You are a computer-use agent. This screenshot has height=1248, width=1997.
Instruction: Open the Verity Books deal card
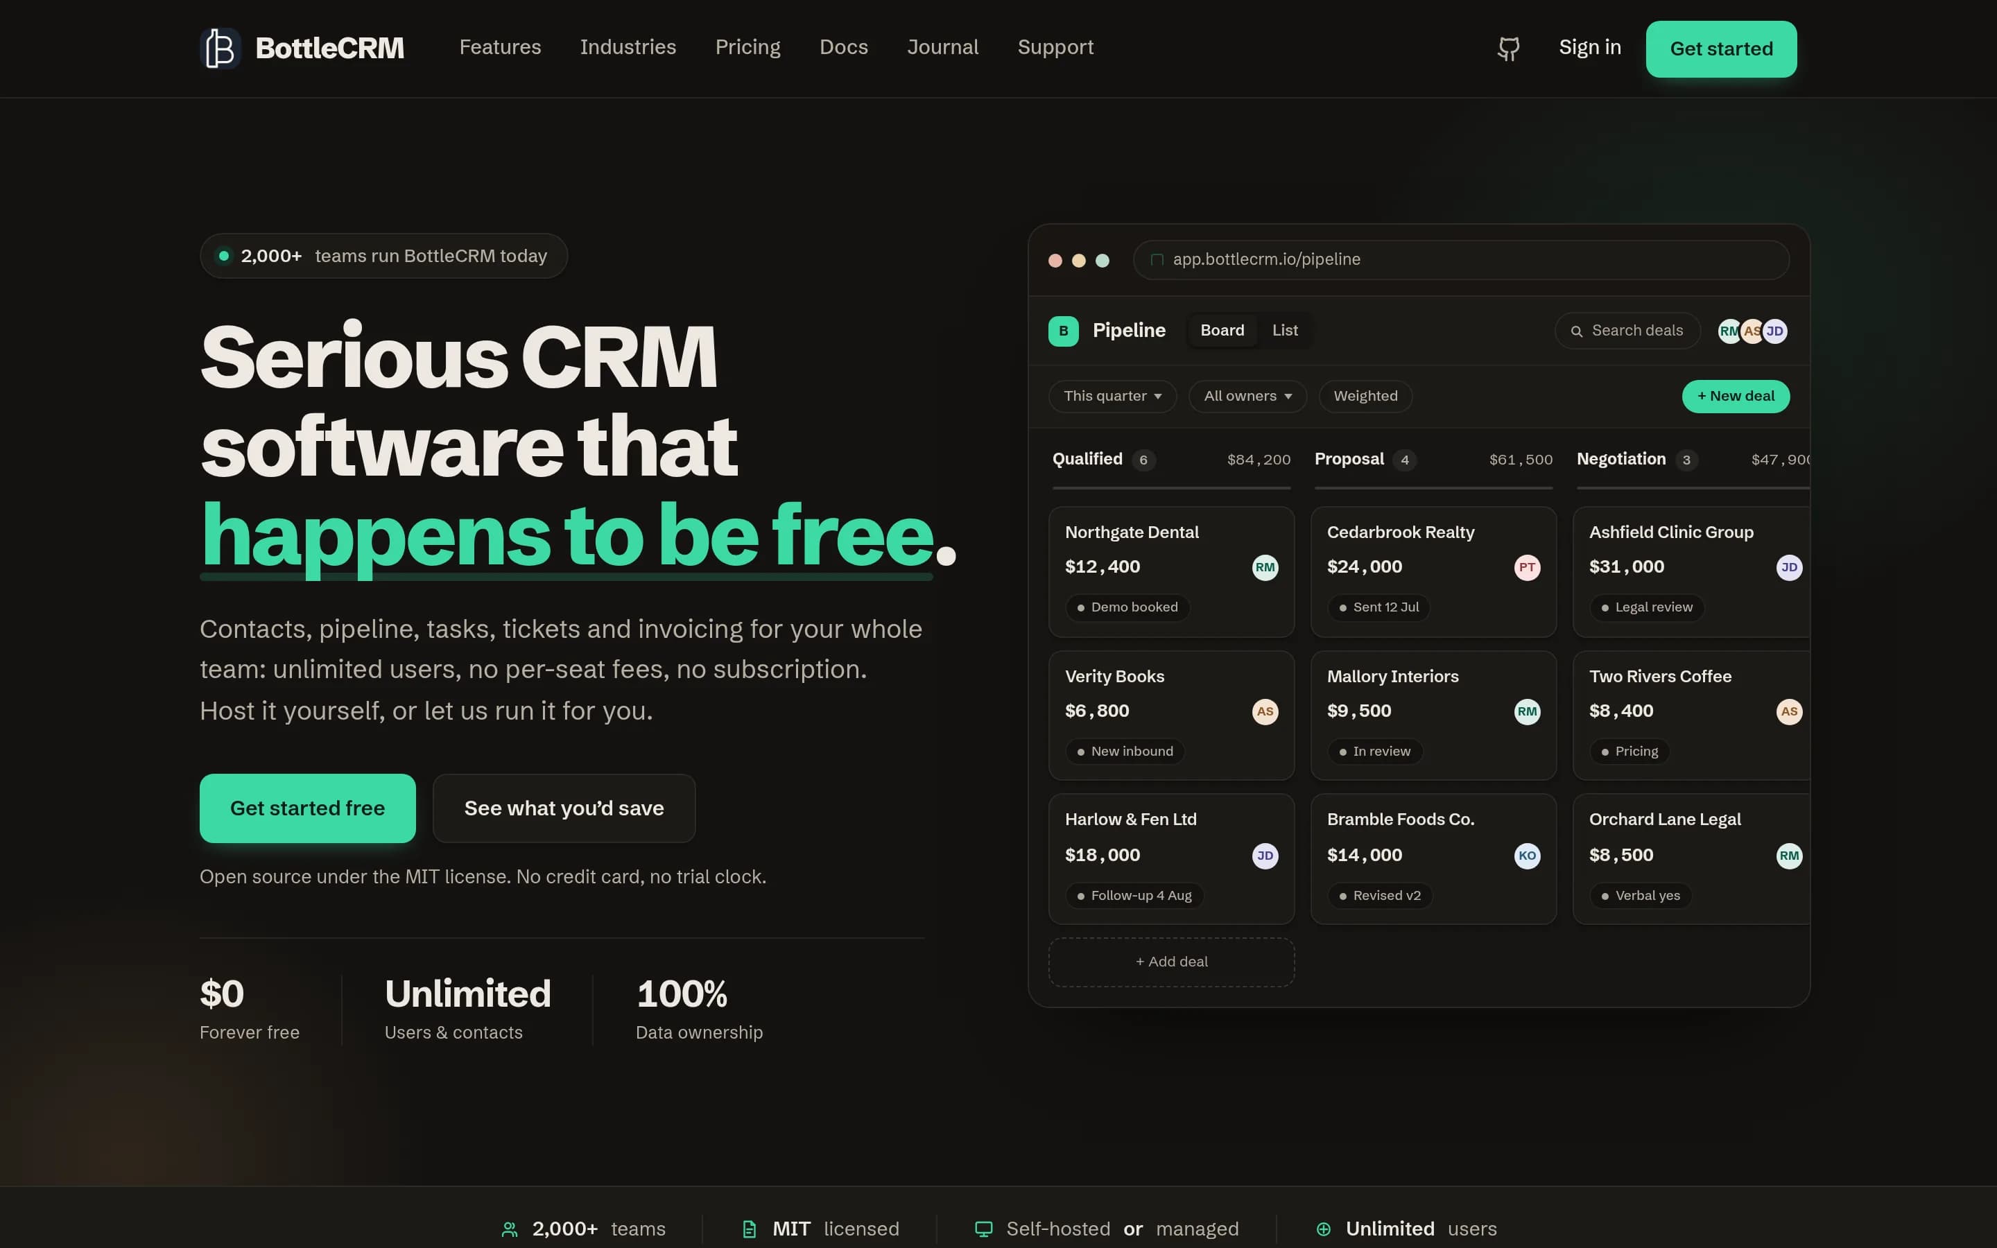(x=1172, y=716)
